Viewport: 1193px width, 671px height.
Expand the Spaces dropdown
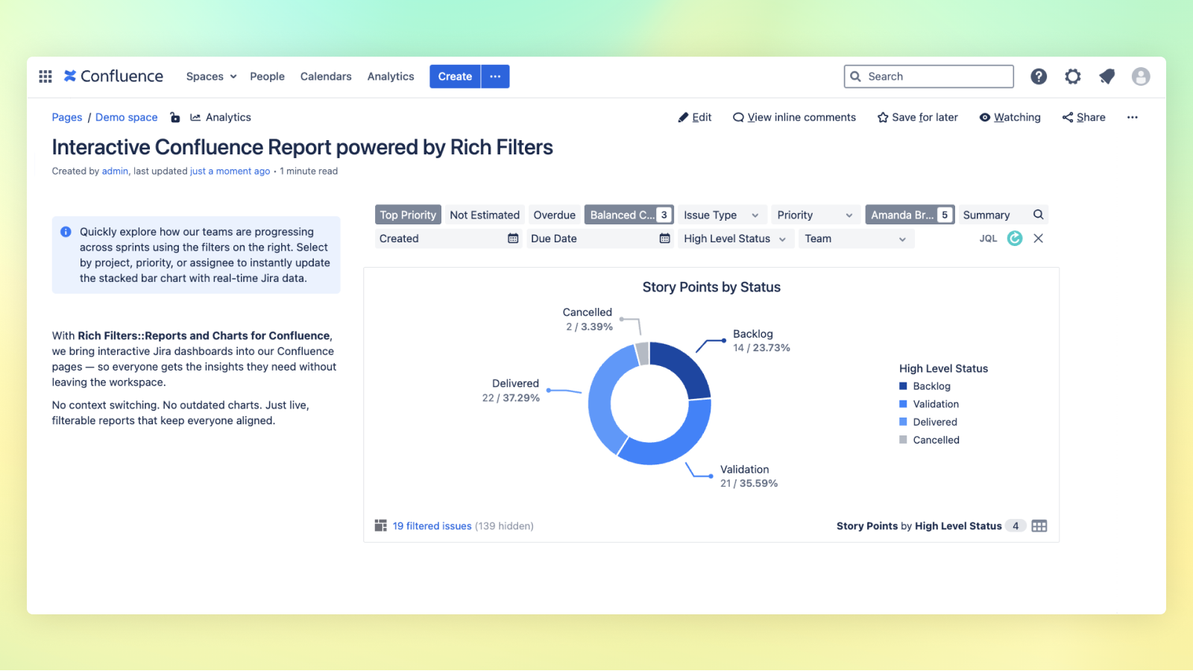click(x=212, y=76)
